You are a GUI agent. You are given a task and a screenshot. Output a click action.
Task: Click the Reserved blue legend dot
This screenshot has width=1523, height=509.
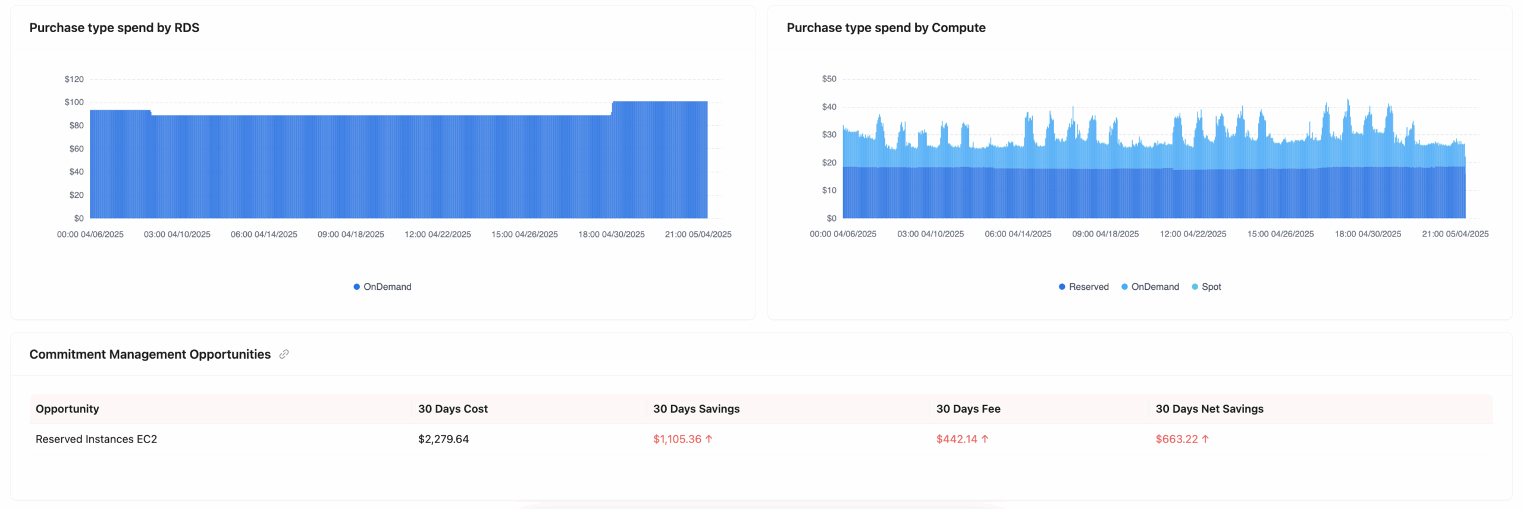pyautogui.click(x=1062, y=287)
